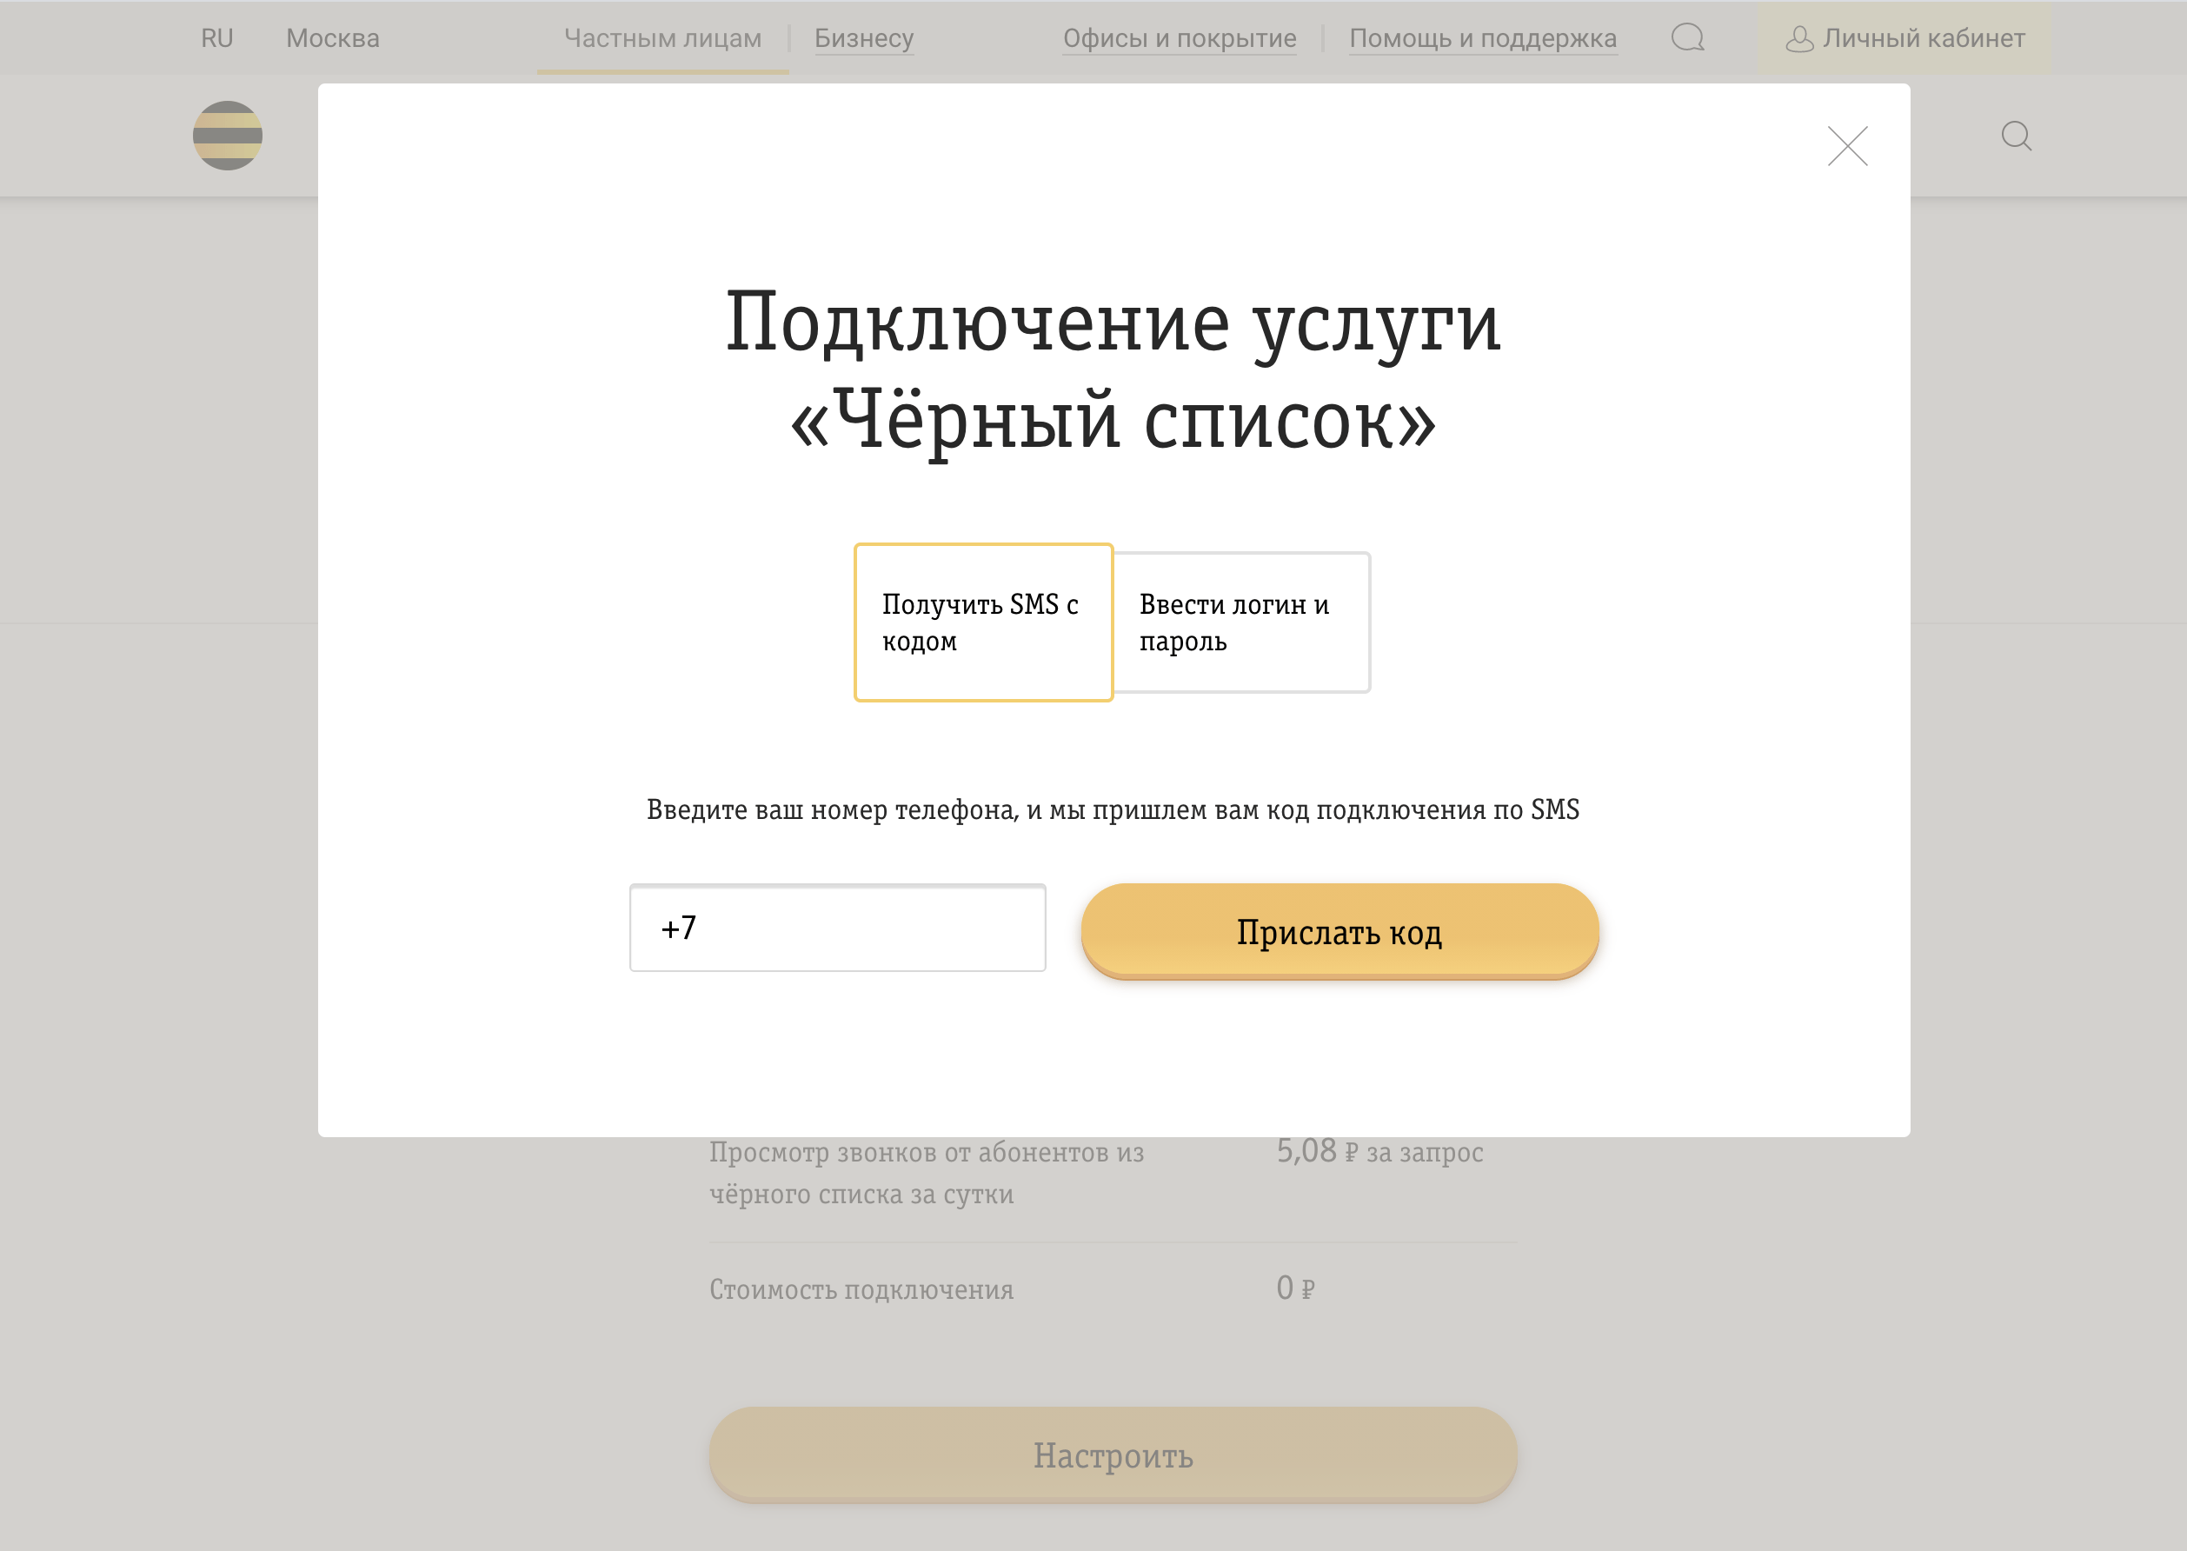
Task: Click the phone number input with +7
Action: (x=837, y=927)
